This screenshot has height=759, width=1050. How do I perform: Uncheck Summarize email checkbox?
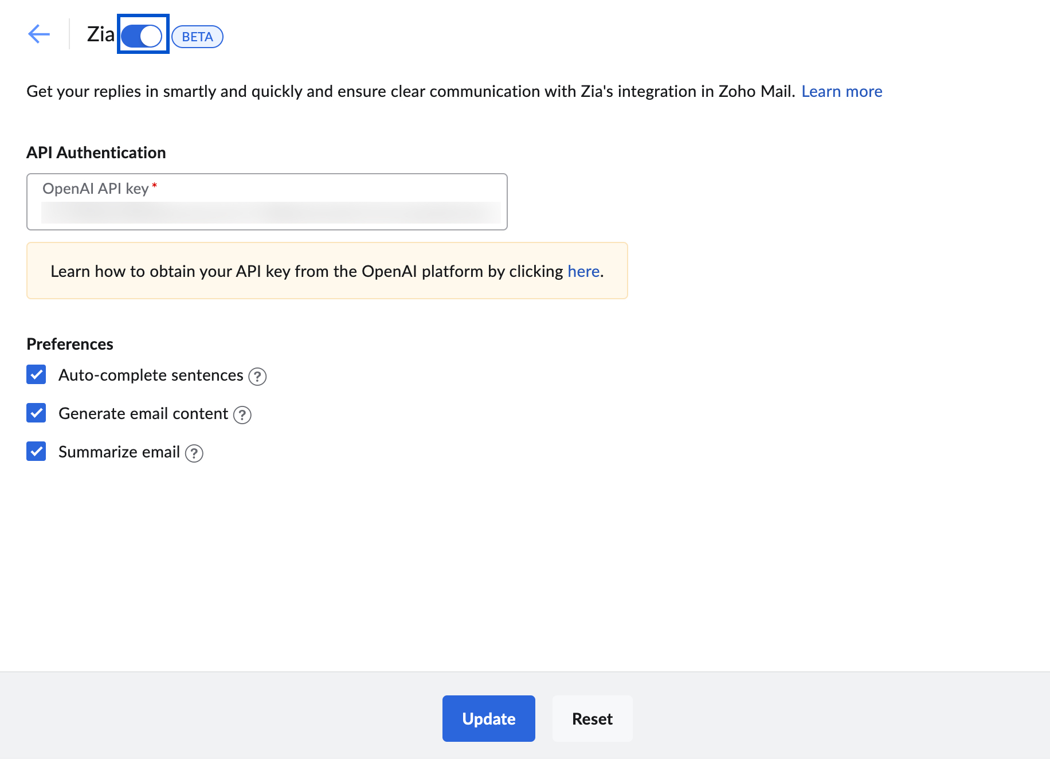36,451
